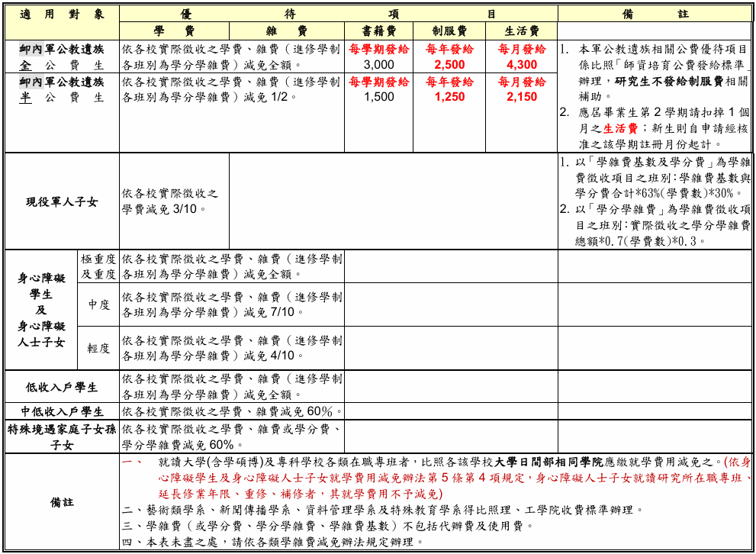Select the "特殊境遇家庭子女孫子女" row label
Viewport: 756px width, 554px height.
coord(63,436)
